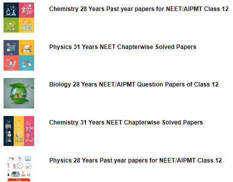This screenshot has height=182, width=233.
Task: Click the dark navy strip in Chemistry 31 thumbnail
Action: tap(9, 131)
